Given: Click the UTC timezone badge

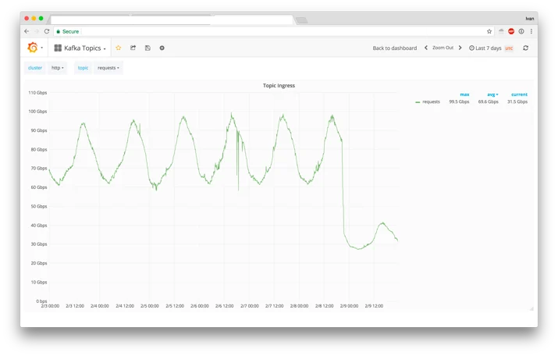Looking at the screenshot, I should tap(510, 48).
